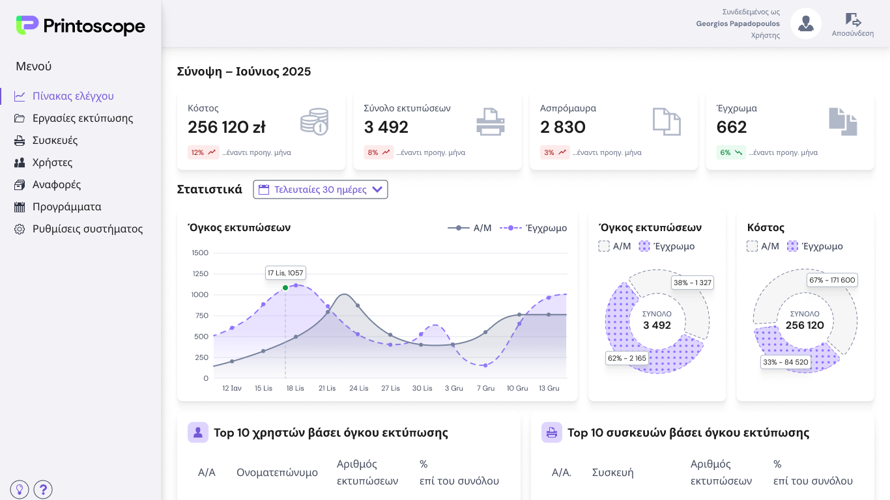890x500 pixels.
Task: Go to Ρυθμίσεις συστήματος menu item
Action: point(87,229)
